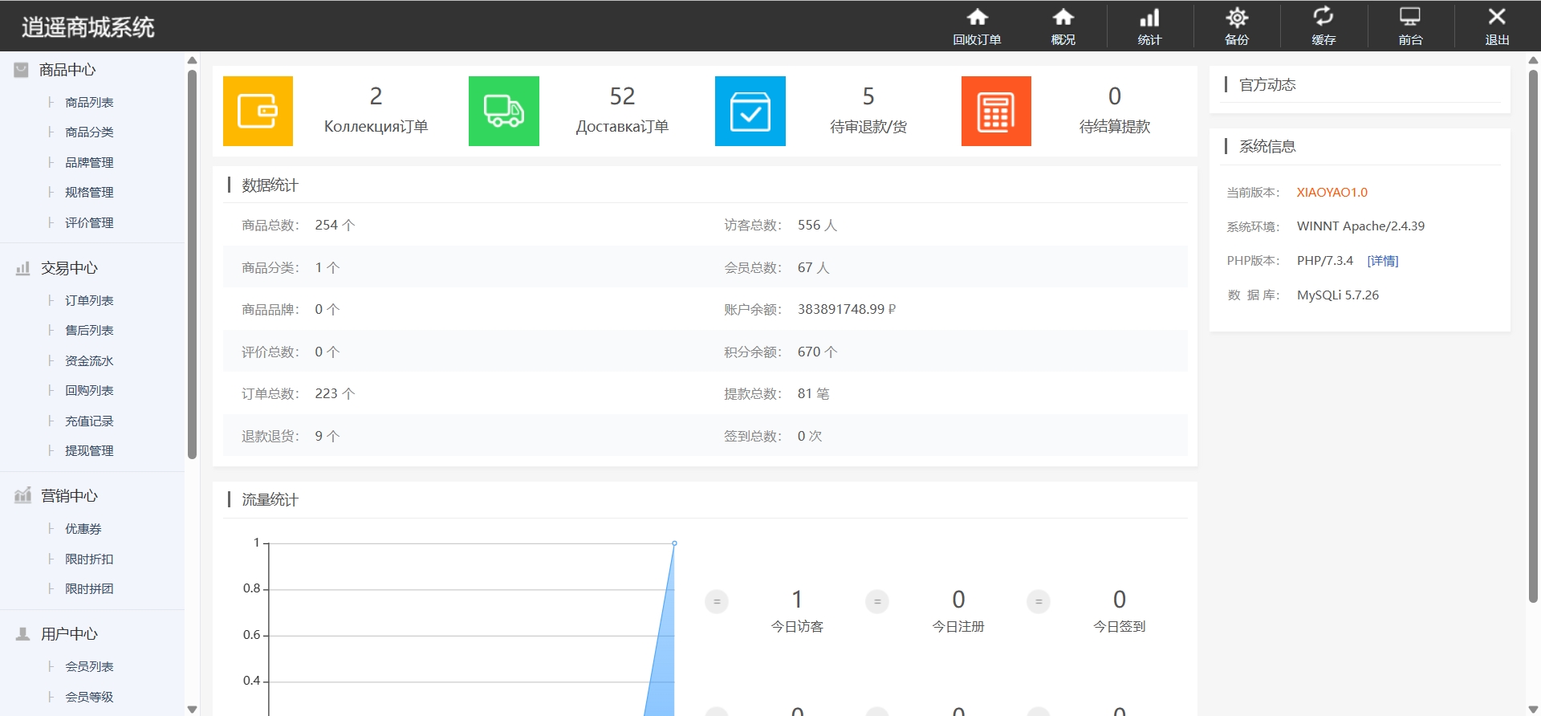Open 订单列表 in the sidebar
1541x716 pixels.
pos(89,301)
